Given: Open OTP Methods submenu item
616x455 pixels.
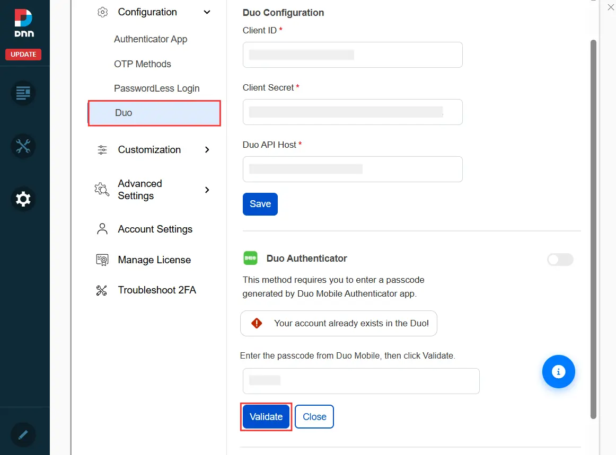Looking at the screenshot, I should 143,64.
